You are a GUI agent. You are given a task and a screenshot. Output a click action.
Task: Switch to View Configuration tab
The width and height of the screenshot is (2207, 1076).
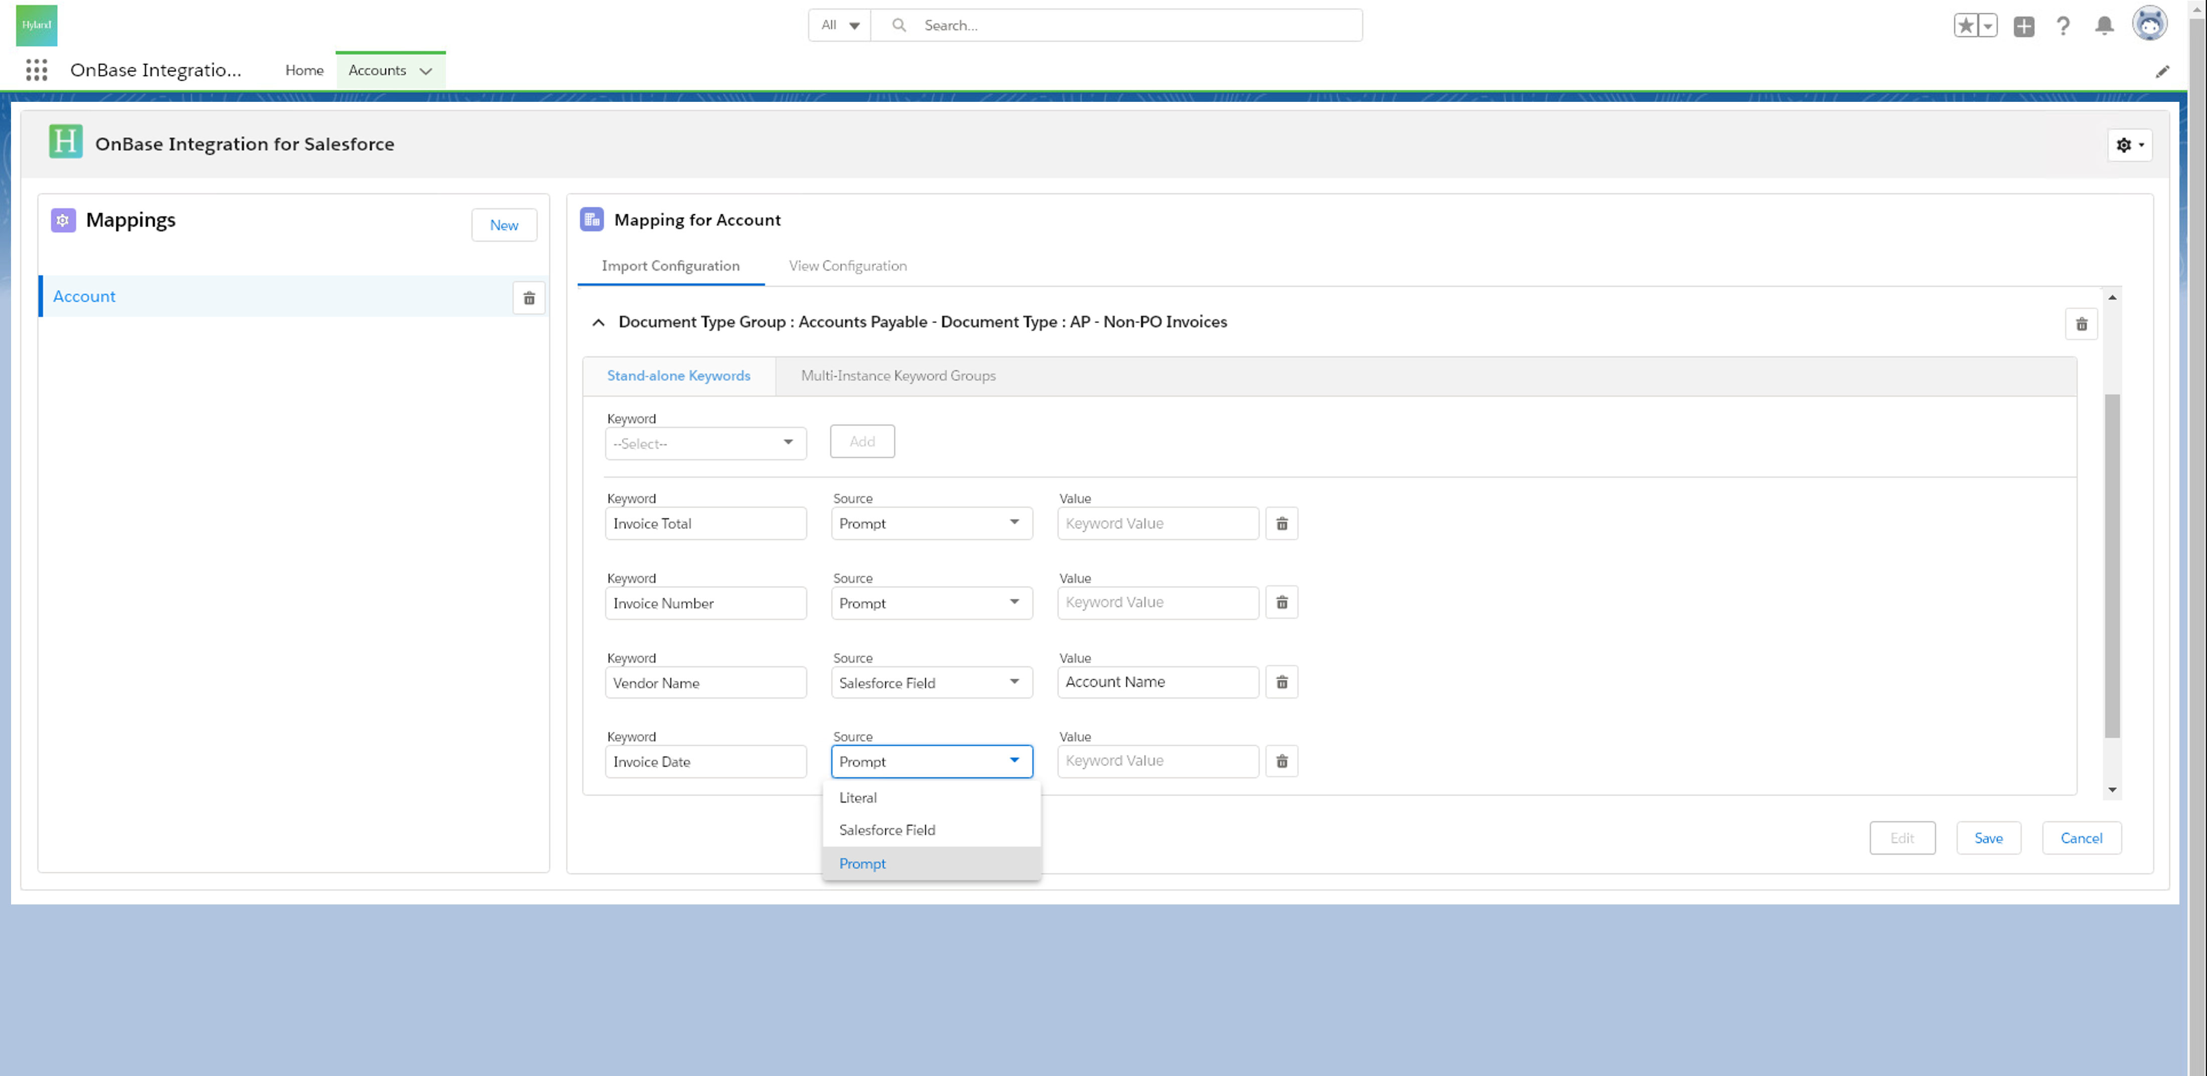(847, 265)
